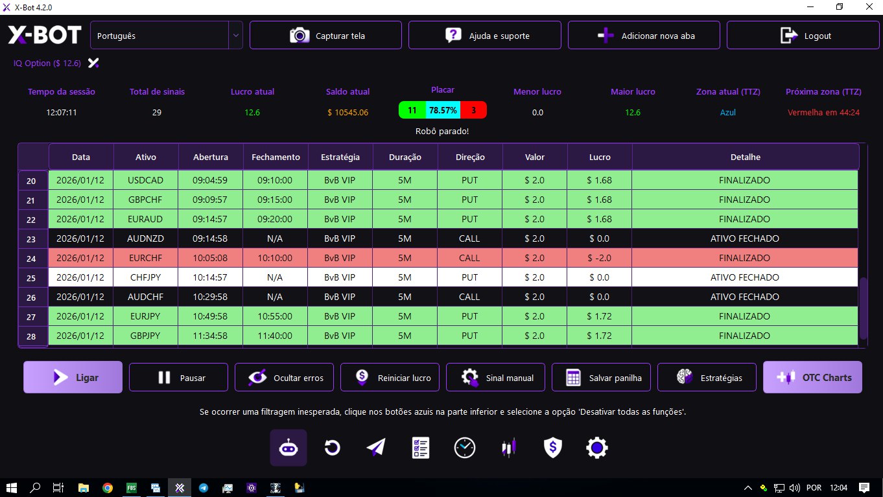
Task: Sort the table by Ativo column header
Action: pyautogui.click(x=146, y=157)
